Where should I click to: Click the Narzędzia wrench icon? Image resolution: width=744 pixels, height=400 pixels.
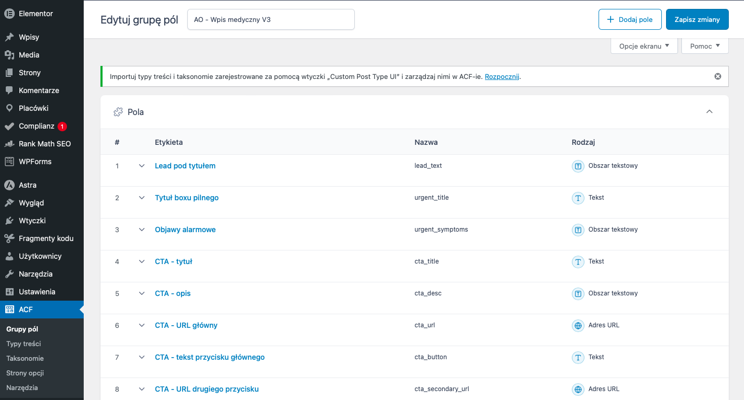9,274
